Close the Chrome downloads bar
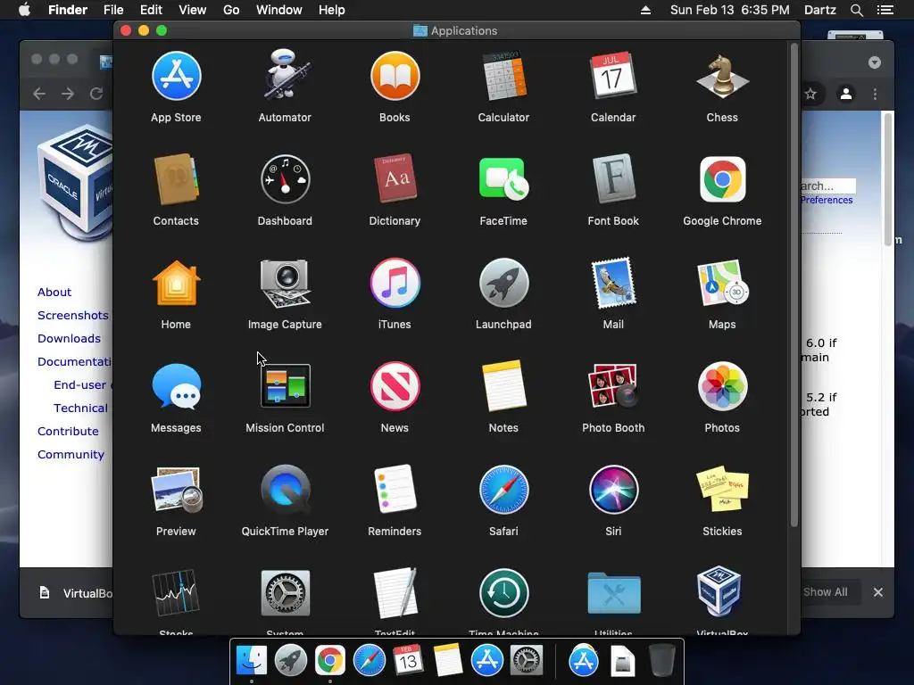This screenshot has height=685, width=914. tap(878, 592)
